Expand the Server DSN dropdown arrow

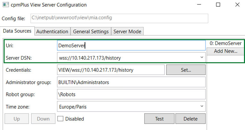pyautogui.click(x=202, y=57)
